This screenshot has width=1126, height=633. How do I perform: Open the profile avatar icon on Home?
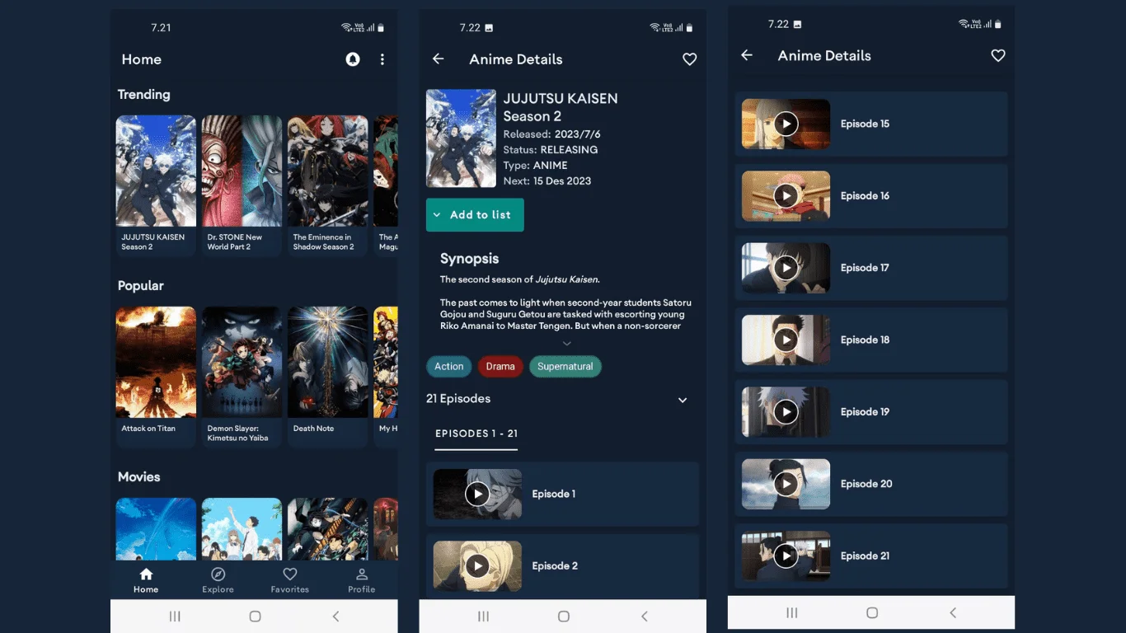click(x=353, y=59)
